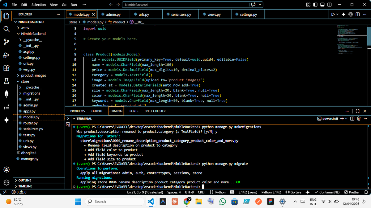
Task: Open Customize Layout icon in title bar
Action: pyautogui.click(x=308, y=5)
